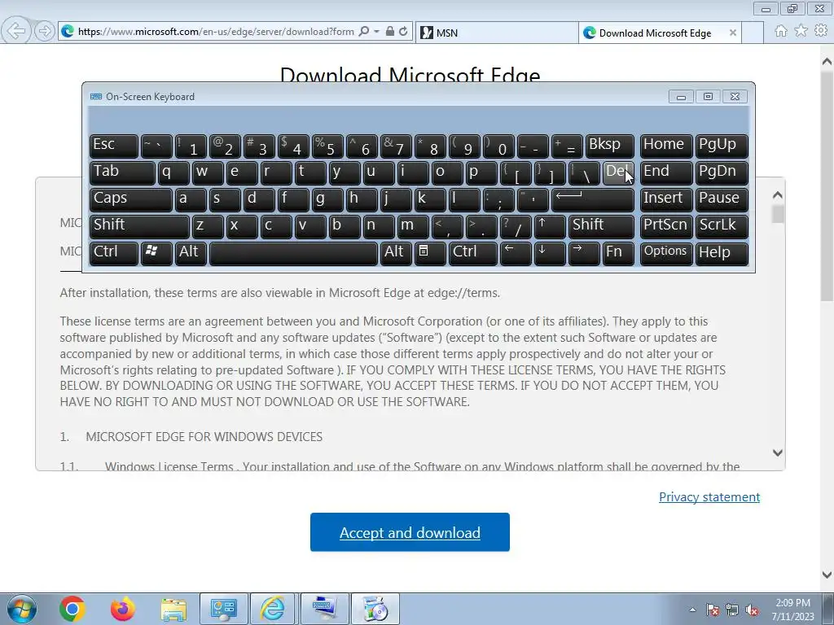Tap the PgUp key on keyboard

pyautogui.click(x=722, y=146)
